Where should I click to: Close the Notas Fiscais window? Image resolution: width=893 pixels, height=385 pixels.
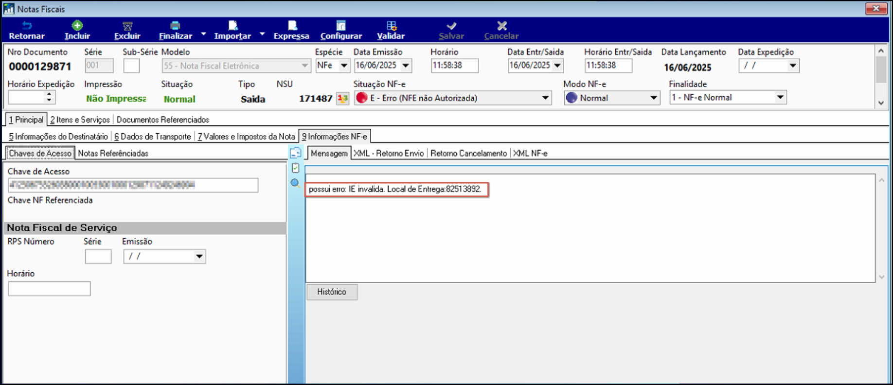[876, 8]
